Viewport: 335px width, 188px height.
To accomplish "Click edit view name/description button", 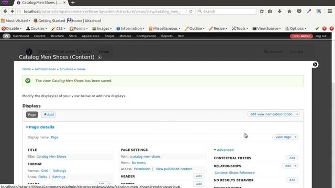I will pos(271,114).
